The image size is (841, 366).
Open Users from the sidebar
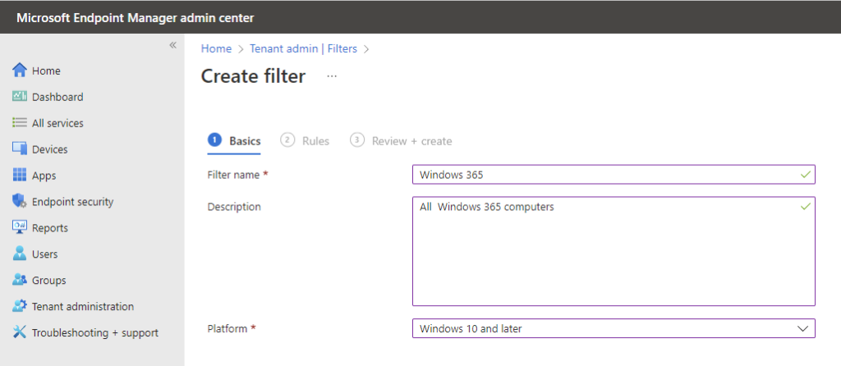[x=45, y=254]
